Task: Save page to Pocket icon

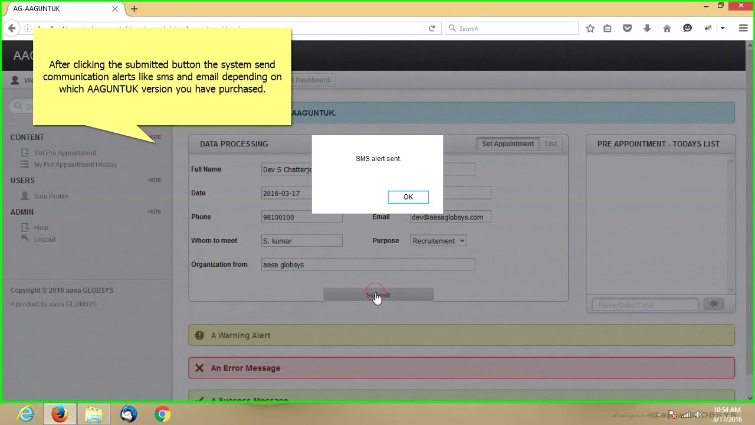Action: 628,28
